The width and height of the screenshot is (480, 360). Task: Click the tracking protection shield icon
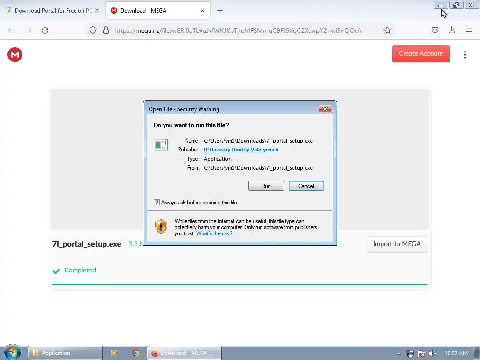93,30
